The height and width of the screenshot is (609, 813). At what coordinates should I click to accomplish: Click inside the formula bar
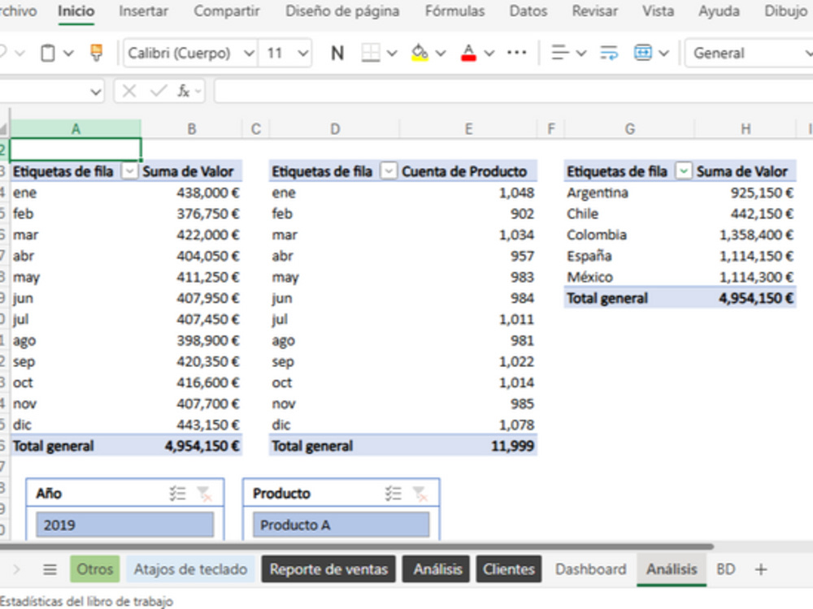click(513, 92)
